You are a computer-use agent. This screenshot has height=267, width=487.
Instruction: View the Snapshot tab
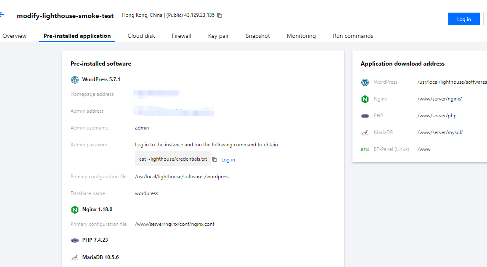point(258,36)
